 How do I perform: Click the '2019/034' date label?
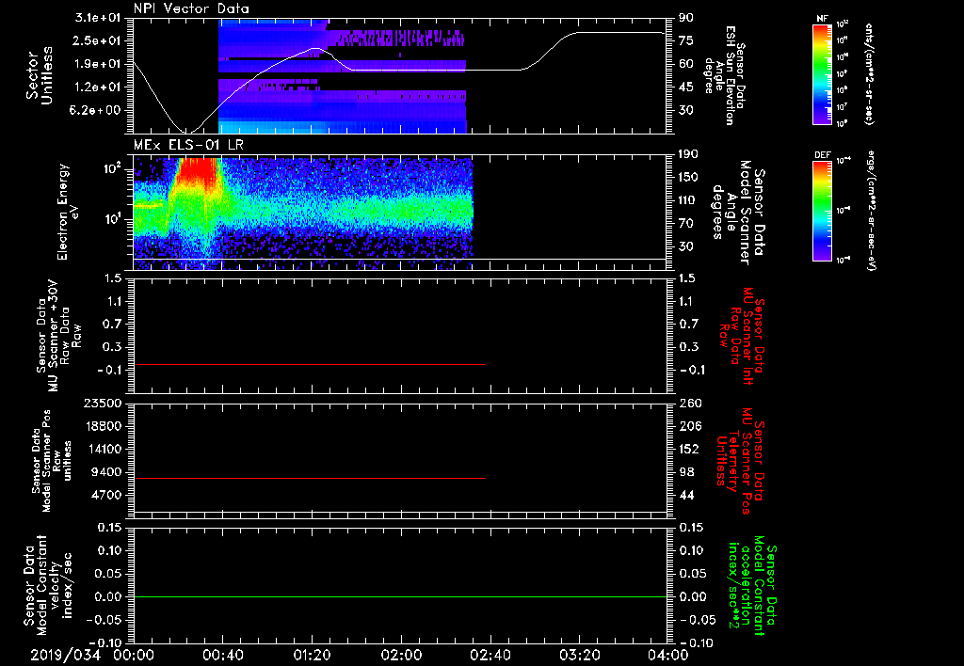[x=66, y=655]
